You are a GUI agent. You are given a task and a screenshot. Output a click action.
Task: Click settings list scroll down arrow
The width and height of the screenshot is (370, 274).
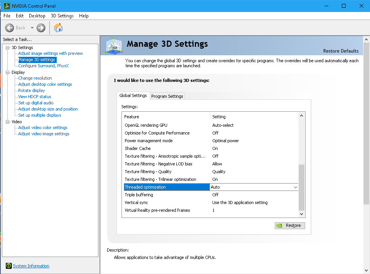click(302, 214)
